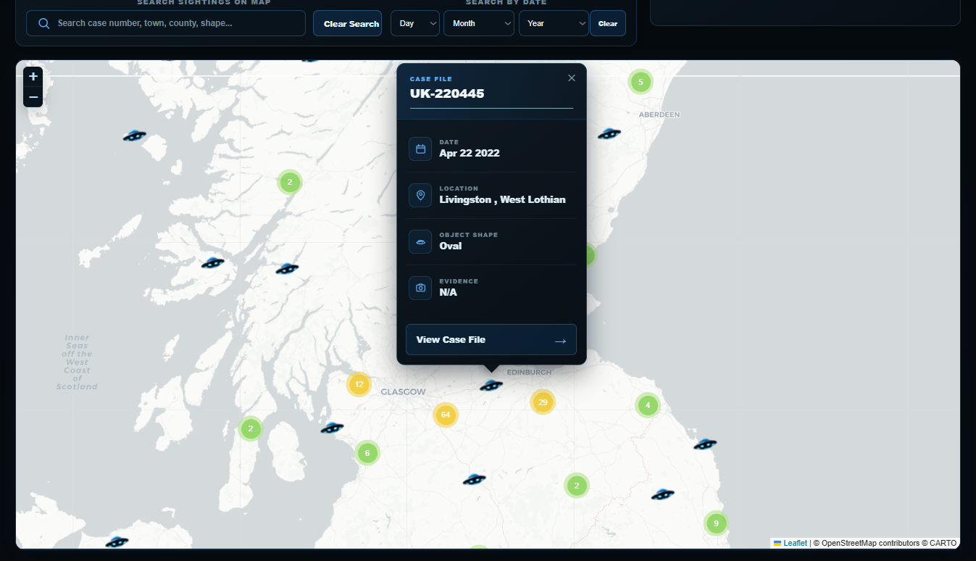Screen dimensions: 976x561
Task: Select UFO marker between 64 and lower 2 cluster
Action: [474, 479]
